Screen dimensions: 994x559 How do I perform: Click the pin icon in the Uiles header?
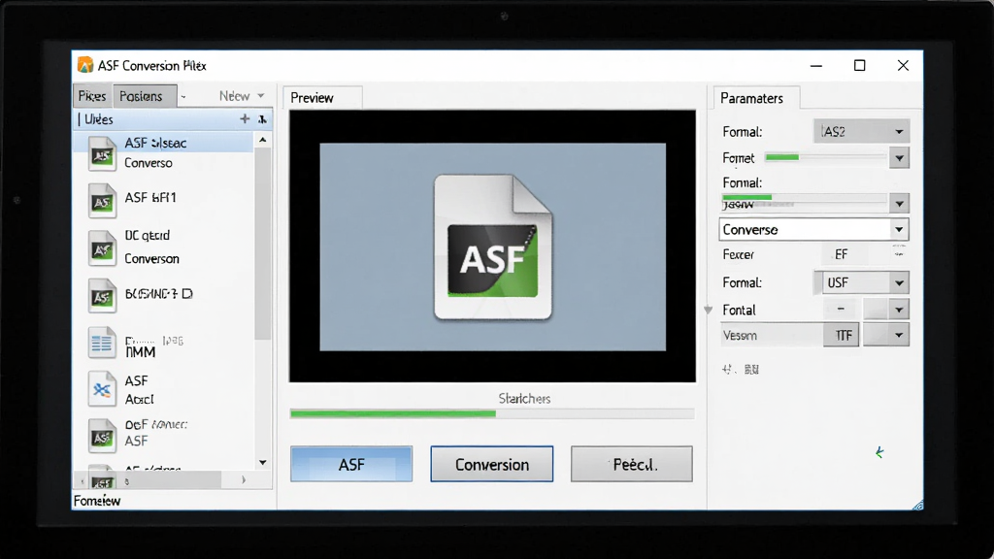tap(262, 119)
